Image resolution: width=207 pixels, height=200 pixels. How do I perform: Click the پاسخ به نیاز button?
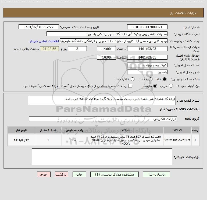tap(156, 174)
